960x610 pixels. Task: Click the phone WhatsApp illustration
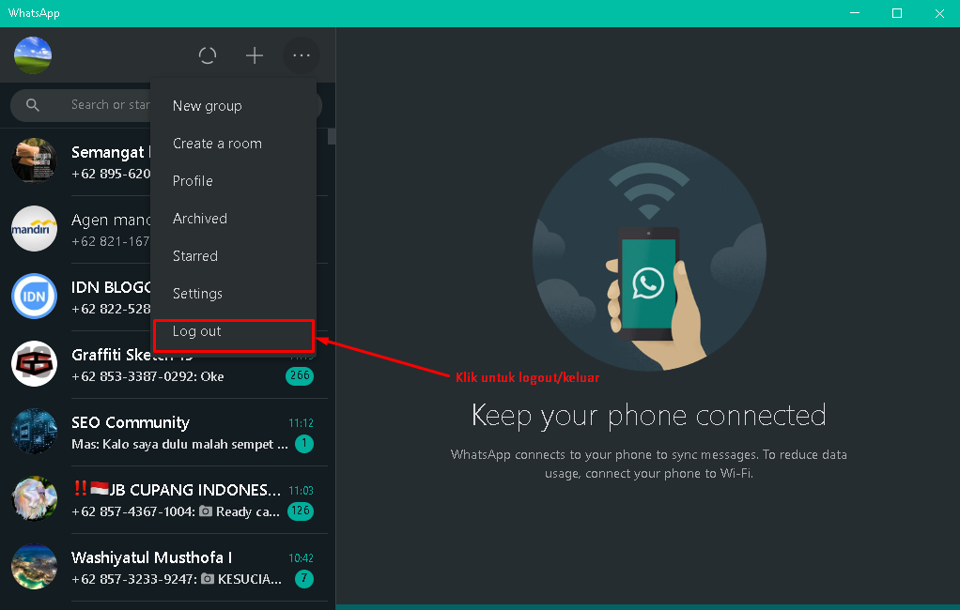tap(649, 254)
